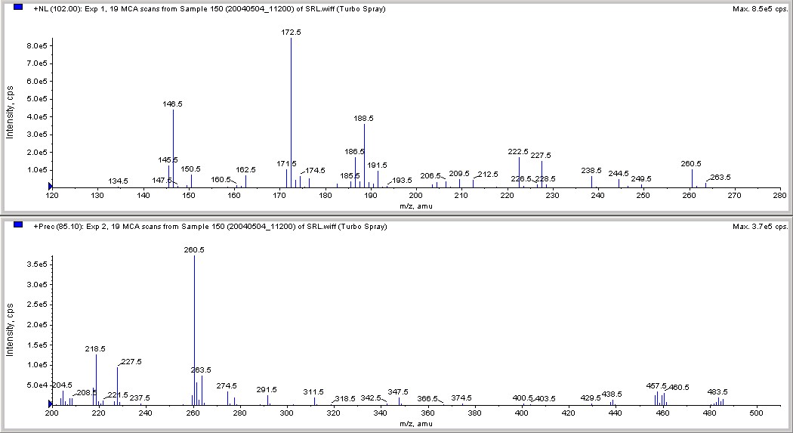
Task: Click the triangle threshold marker on the bottom graph axis
Action: tap(50, 404)
